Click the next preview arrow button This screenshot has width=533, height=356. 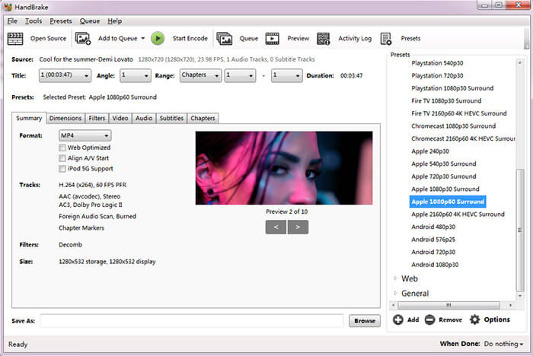298,227
